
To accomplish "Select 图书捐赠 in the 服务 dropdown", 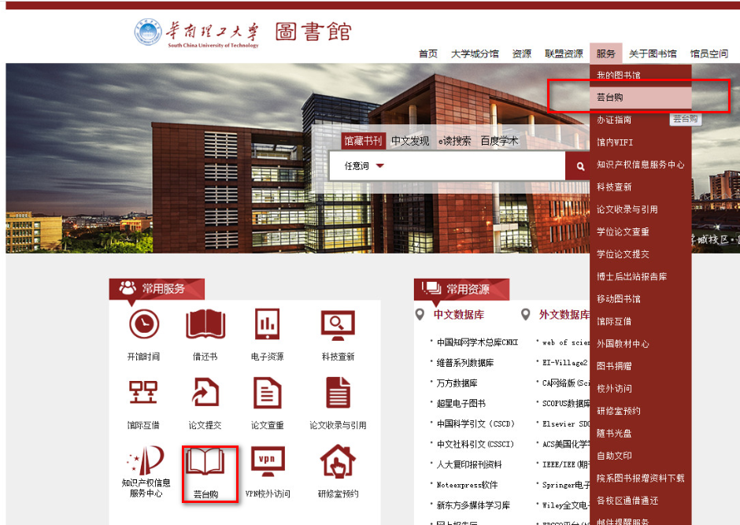I will pyautogui.click(x=641, y=366).
